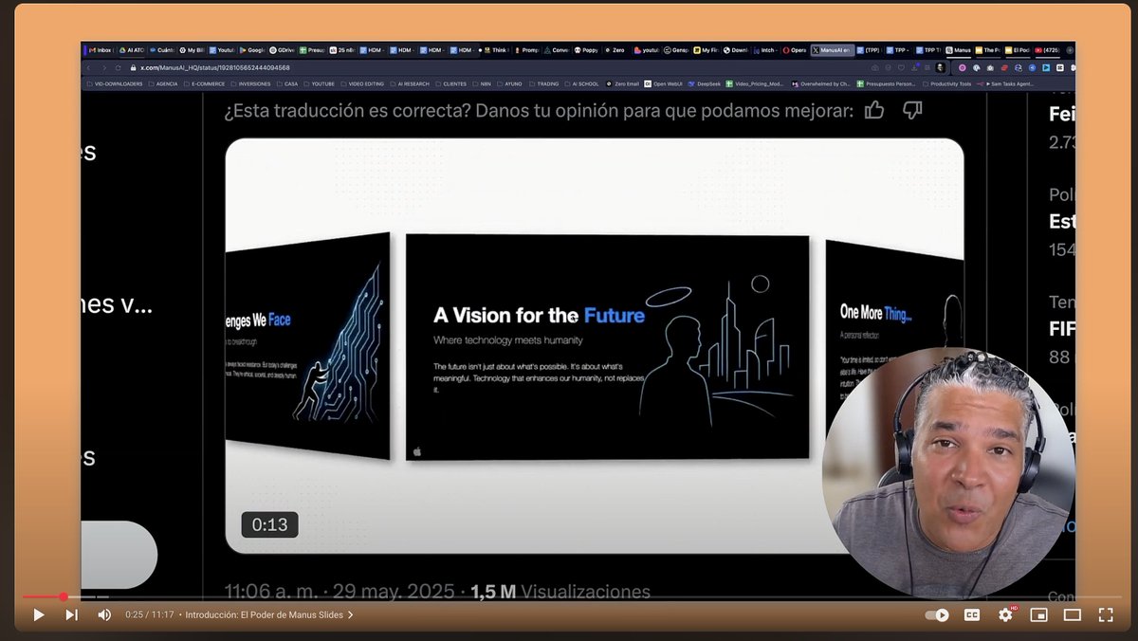
Task: Go back in the browser
Action: coord(88,68)
